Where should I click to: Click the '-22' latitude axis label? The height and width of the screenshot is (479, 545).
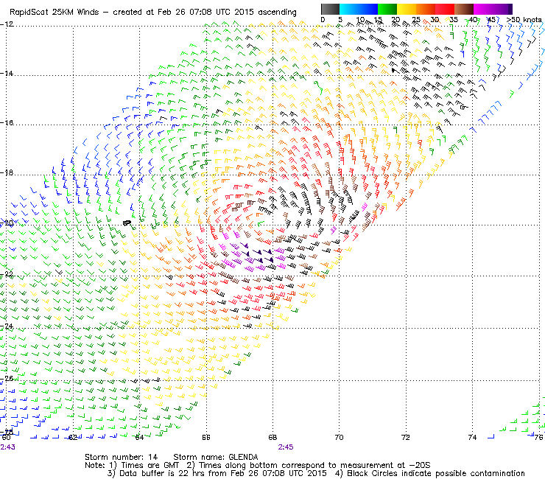[7, 273]
